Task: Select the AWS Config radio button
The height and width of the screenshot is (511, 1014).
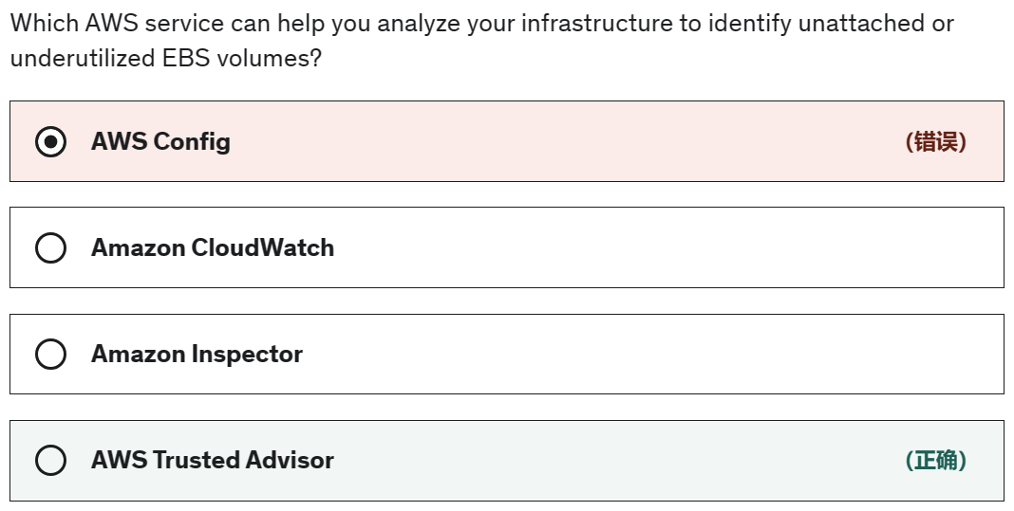Action: click(50, 142)
